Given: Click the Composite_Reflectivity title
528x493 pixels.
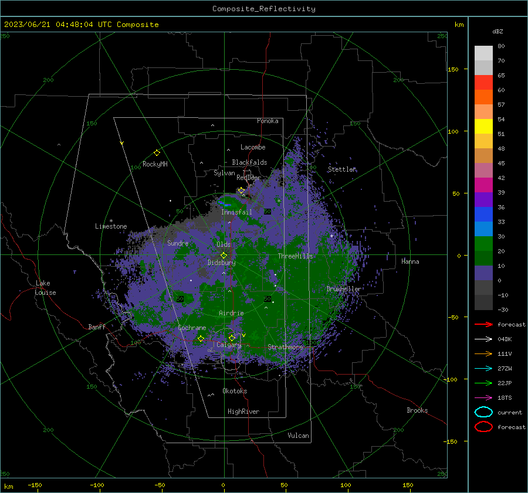Looking at the screenshot, I should click(264, 9).
